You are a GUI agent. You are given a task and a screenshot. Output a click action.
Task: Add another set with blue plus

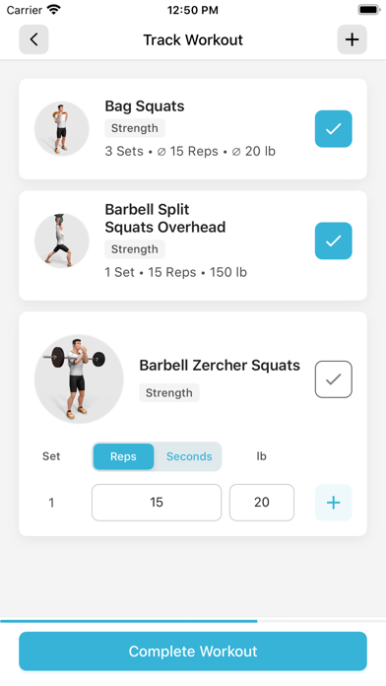[x=333, y=503]
